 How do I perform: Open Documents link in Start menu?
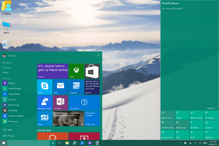[x=7, y=68]
